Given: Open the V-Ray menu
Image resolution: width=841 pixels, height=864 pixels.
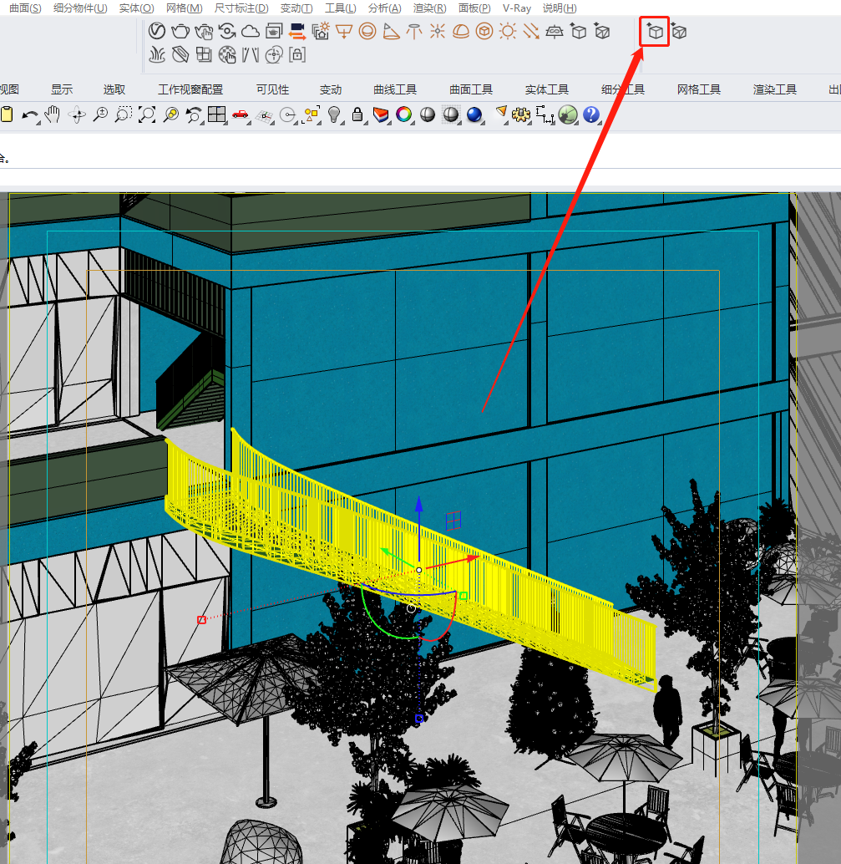Looking at the screenshot, I should tap(517, 8).
